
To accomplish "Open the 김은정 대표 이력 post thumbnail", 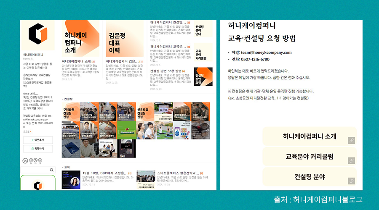I will tap(124, 39).
